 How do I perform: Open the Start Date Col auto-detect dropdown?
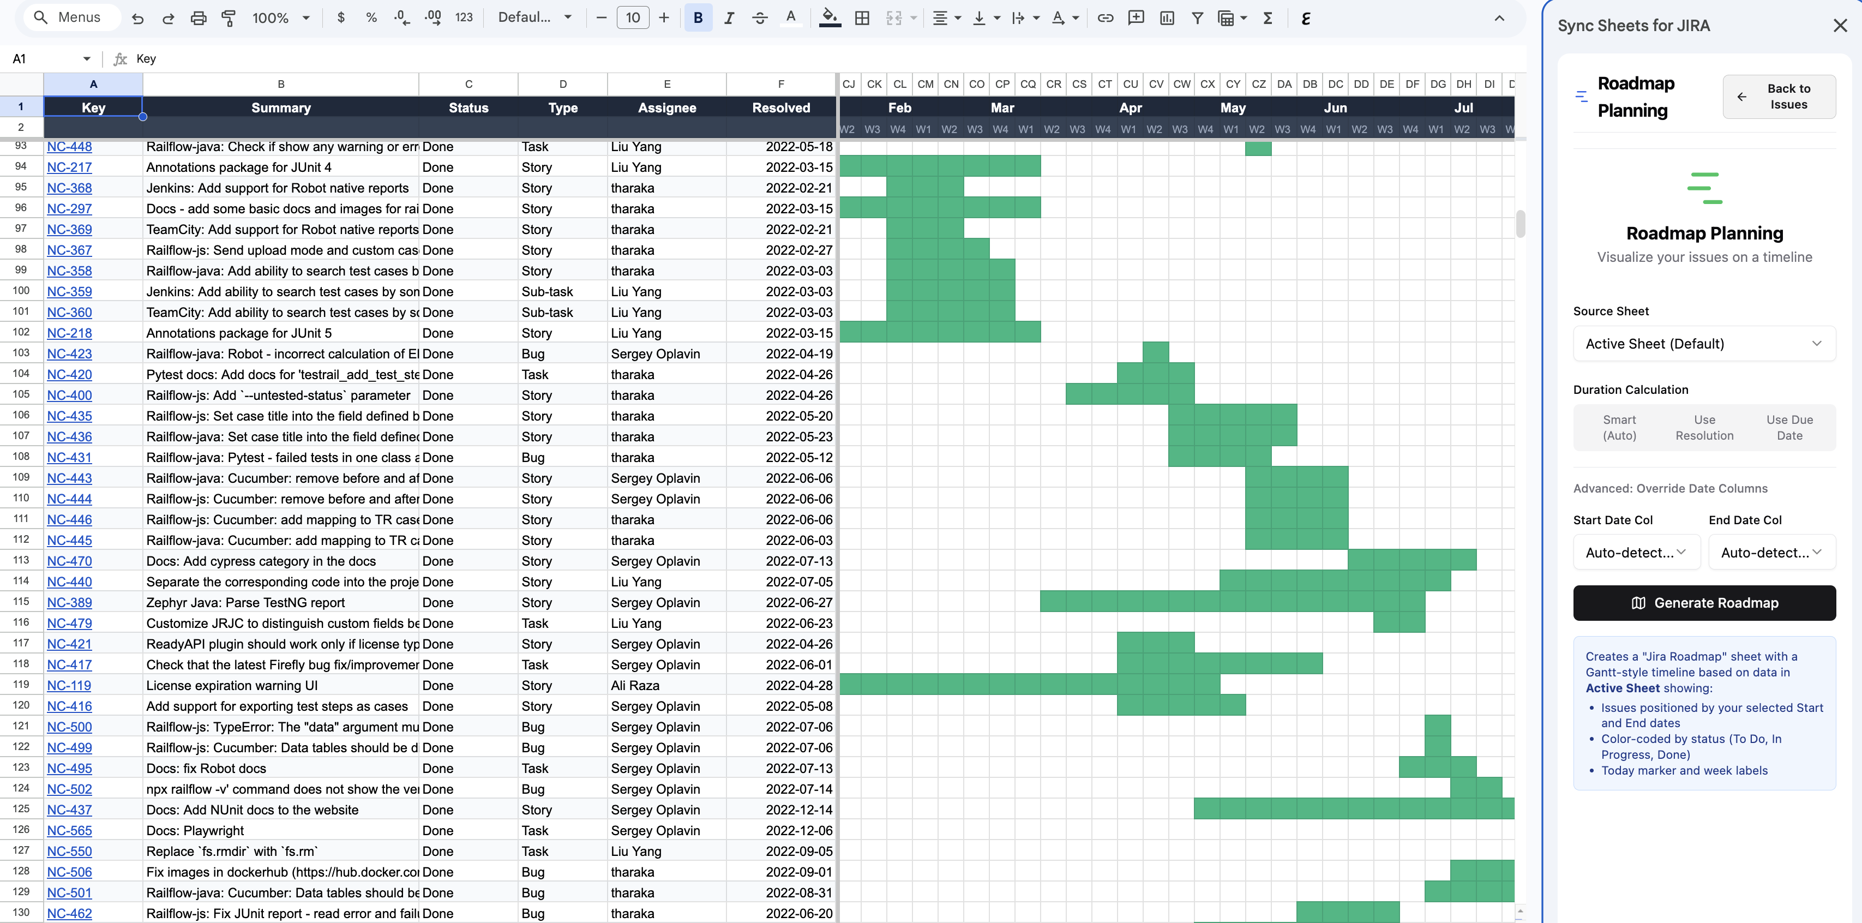point(1636,552)
